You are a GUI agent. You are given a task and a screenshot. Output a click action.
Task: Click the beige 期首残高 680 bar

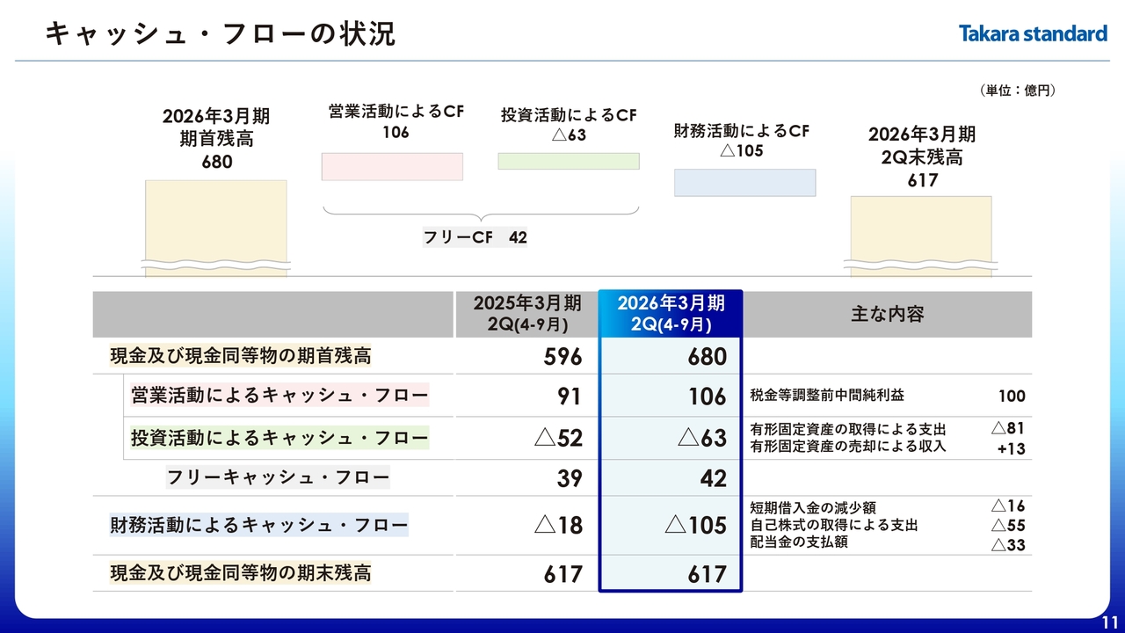[x=215, y=224]
